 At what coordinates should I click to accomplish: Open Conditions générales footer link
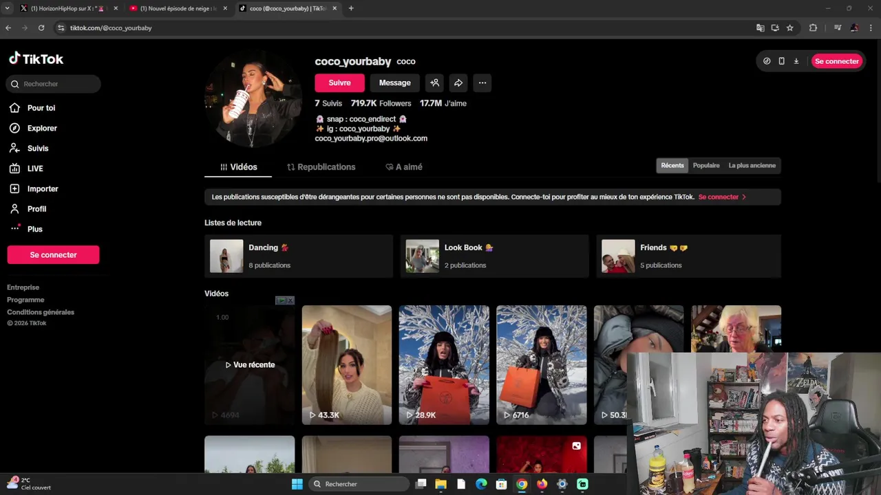41,312
